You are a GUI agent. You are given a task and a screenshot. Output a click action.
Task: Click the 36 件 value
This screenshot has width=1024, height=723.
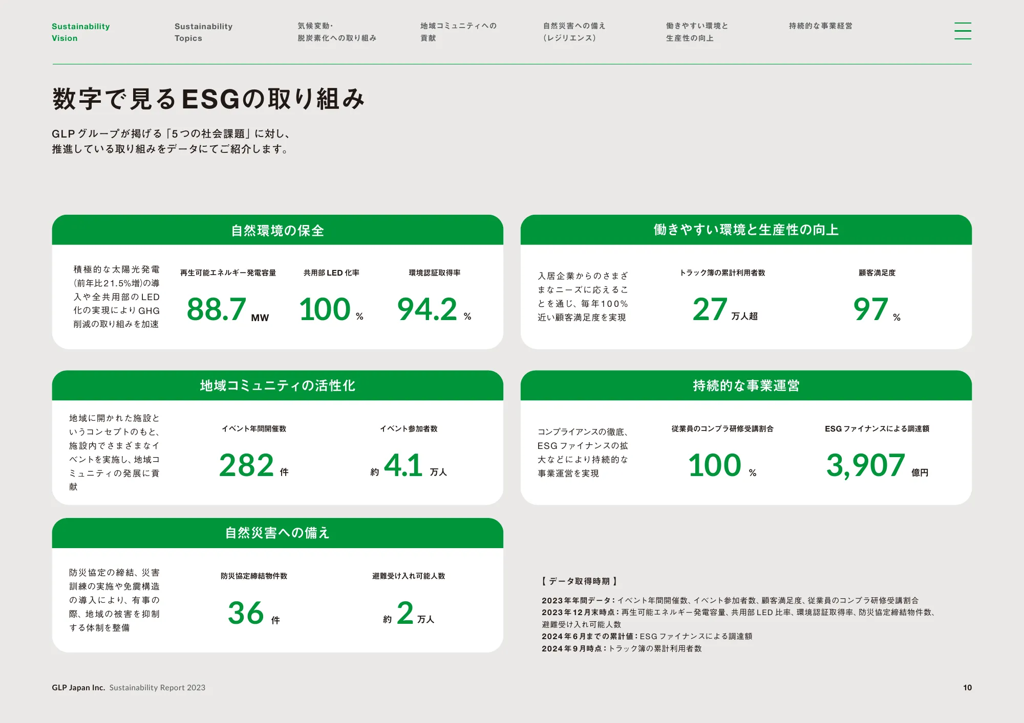(254, 613)
